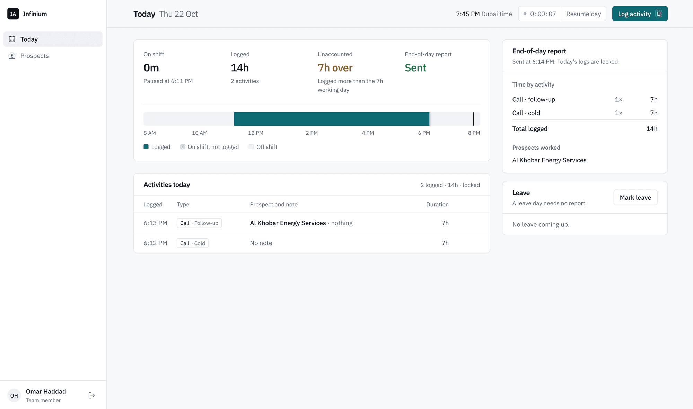Screen dimensions: 693x409
Task: Click the 2 activities label under Logged
Action: (245, 81)
